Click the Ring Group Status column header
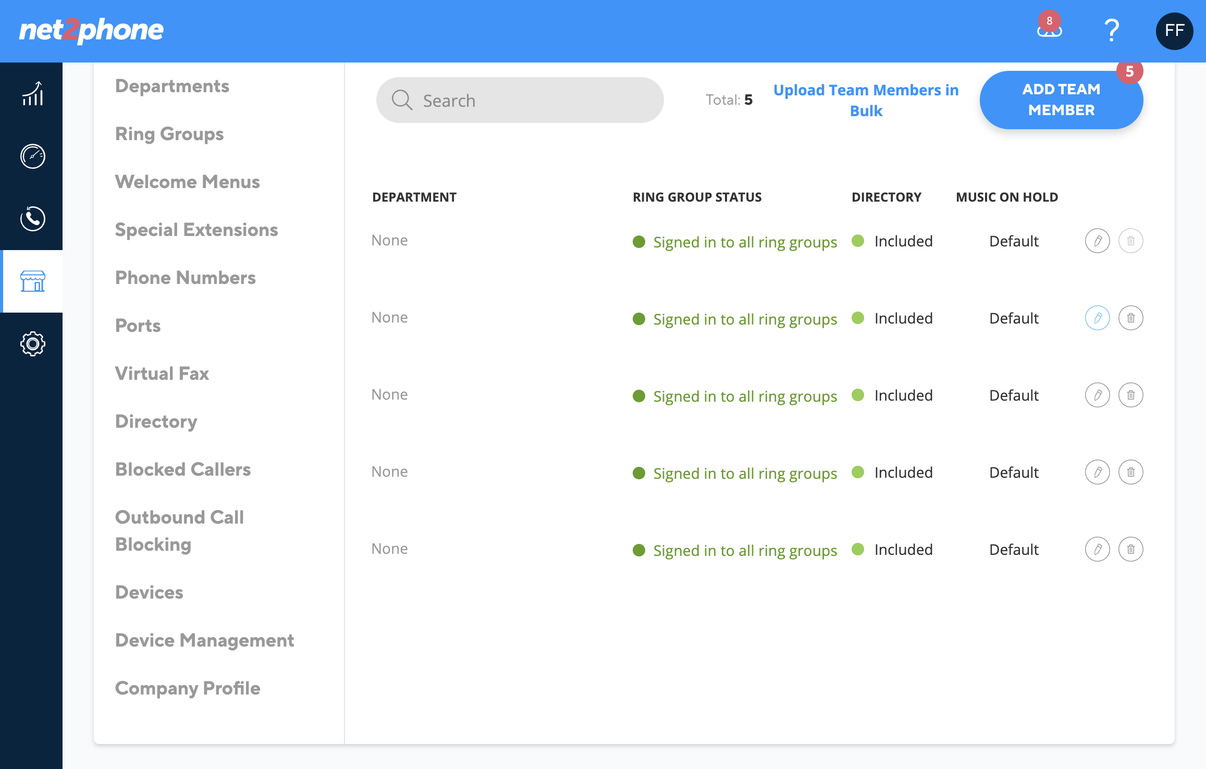Screen dimensions: 1206x769 (697, 197)
